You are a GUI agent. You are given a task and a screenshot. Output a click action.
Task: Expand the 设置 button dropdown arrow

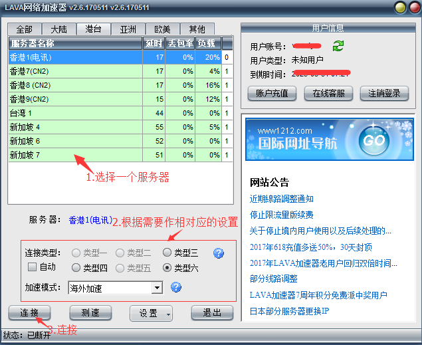click(x=168, y=314)
